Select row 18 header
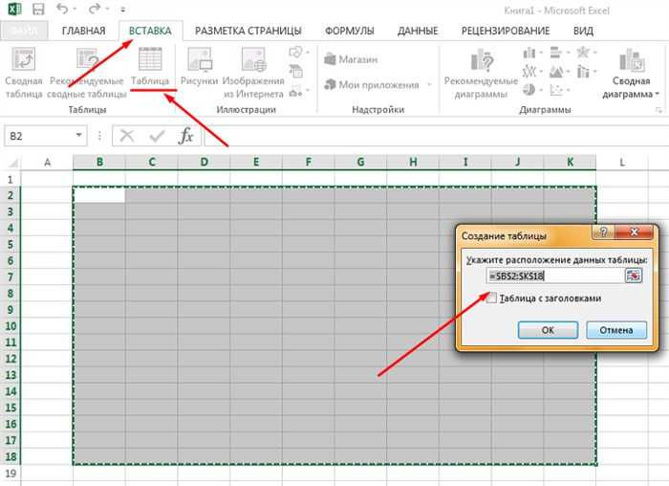The image size is (669, 486). (x=11, y=456)
